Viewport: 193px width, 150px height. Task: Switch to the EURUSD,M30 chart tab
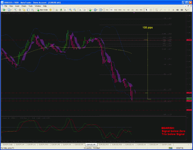pos(117,144)
